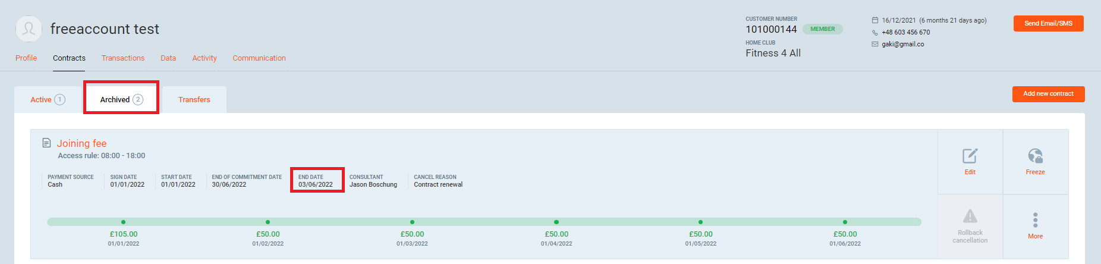Select the Archived contracts tab
The height and width of the screenshot is (264, 1101).
(121, 100)
